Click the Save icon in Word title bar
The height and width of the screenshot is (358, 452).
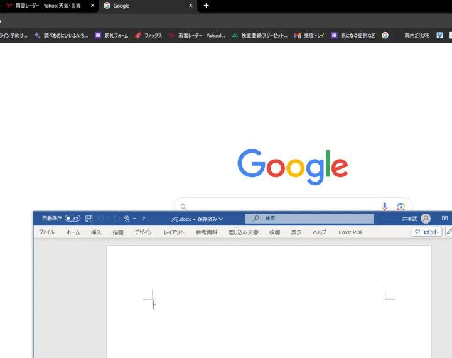click(x=89, y=219)
